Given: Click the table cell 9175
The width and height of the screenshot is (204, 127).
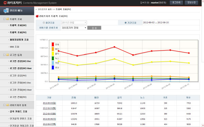Looking at the screenshot, I should [188, 119].
